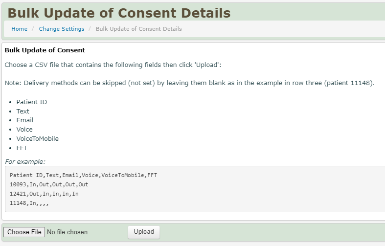
Task: Click the bold 'Bulk Update of Consent' subheading
Action: (45, 50)
